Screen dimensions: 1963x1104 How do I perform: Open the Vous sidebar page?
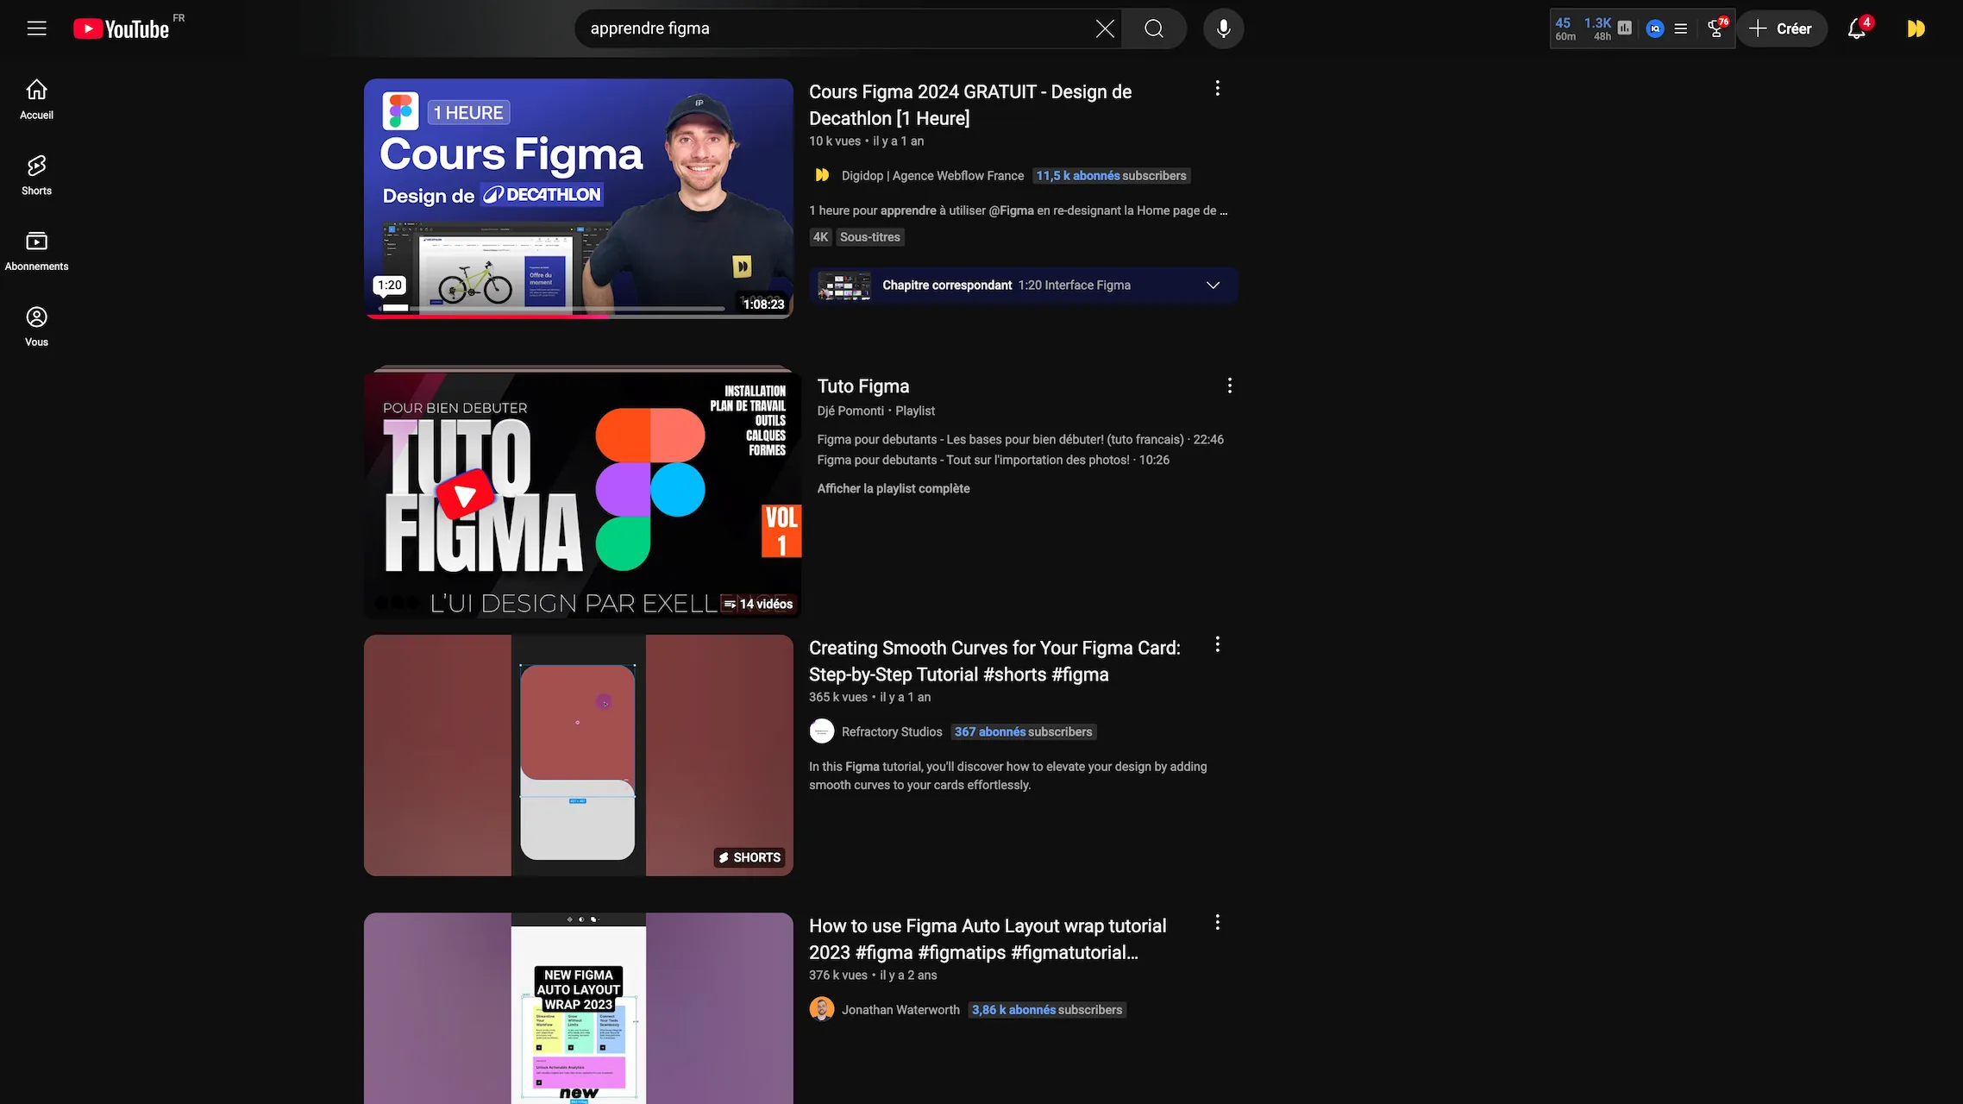click(36, 327)
